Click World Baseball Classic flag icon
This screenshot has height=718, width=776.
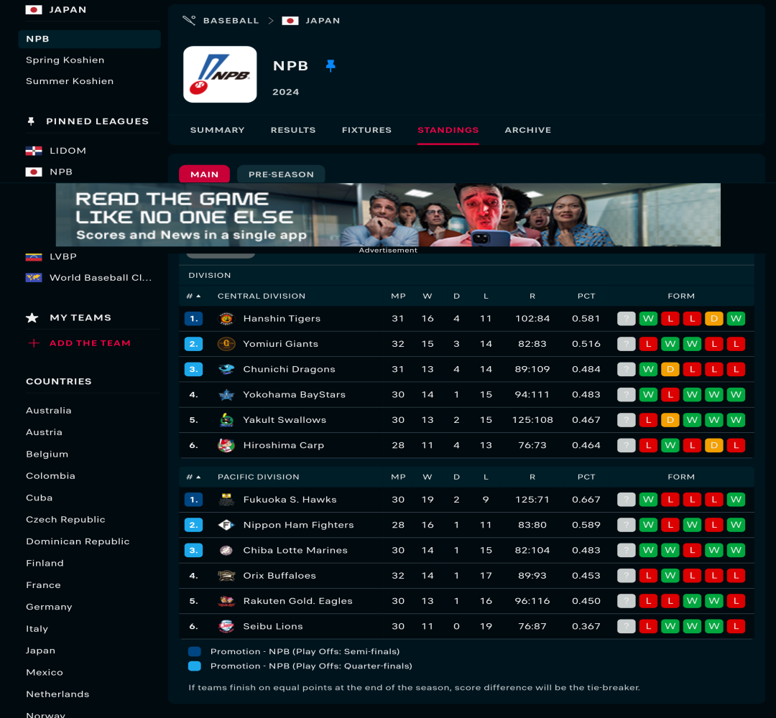[x=34, y=278]
